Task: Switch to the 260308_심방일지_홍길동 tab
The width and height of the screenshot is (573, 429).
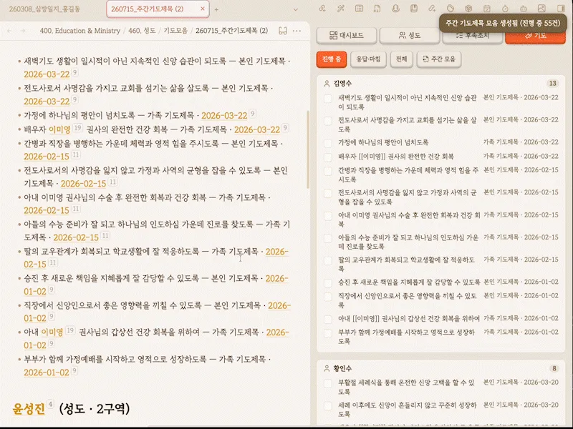Action: click(x=44, y=9)
